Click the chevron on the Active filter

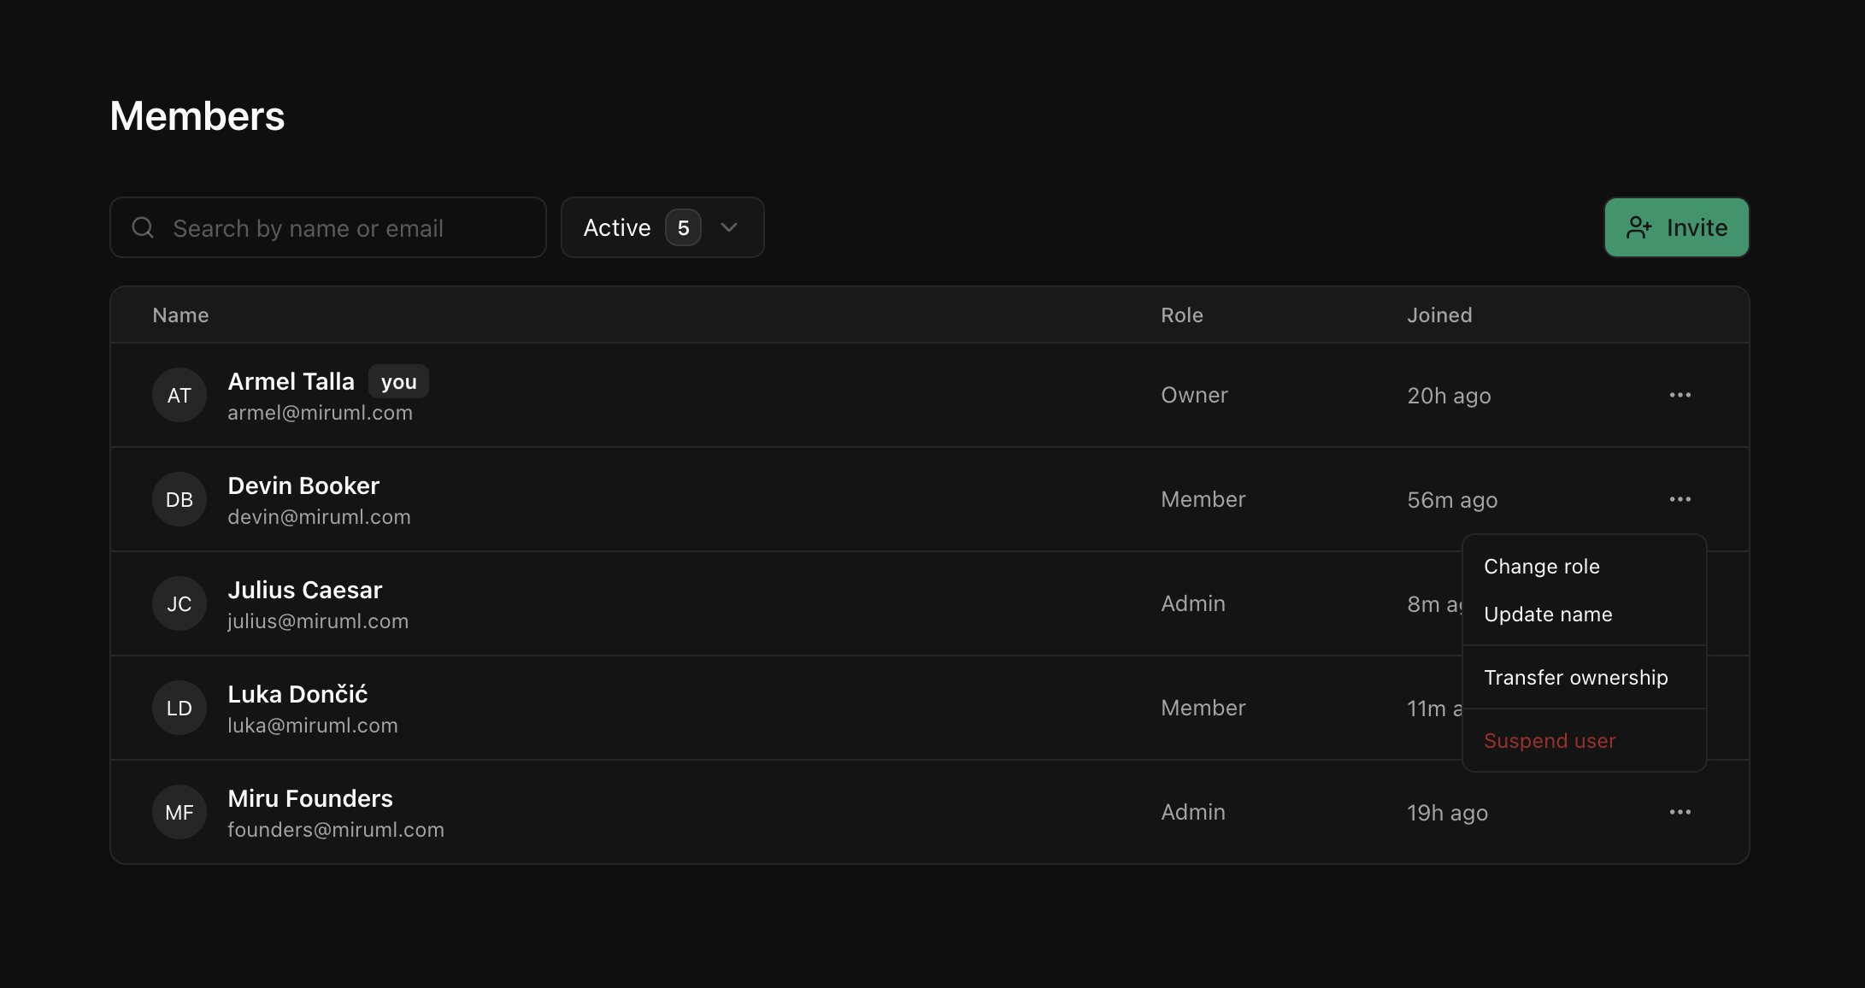729,227
